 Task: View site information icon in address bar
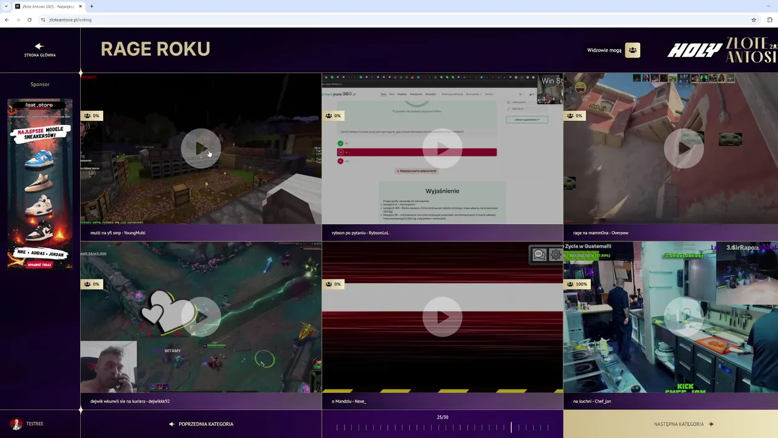click(x=43, y=19)
